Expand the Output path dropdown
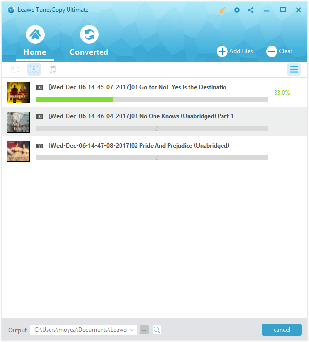This screenshot has height=342, width=309. [x=132, y=330]
